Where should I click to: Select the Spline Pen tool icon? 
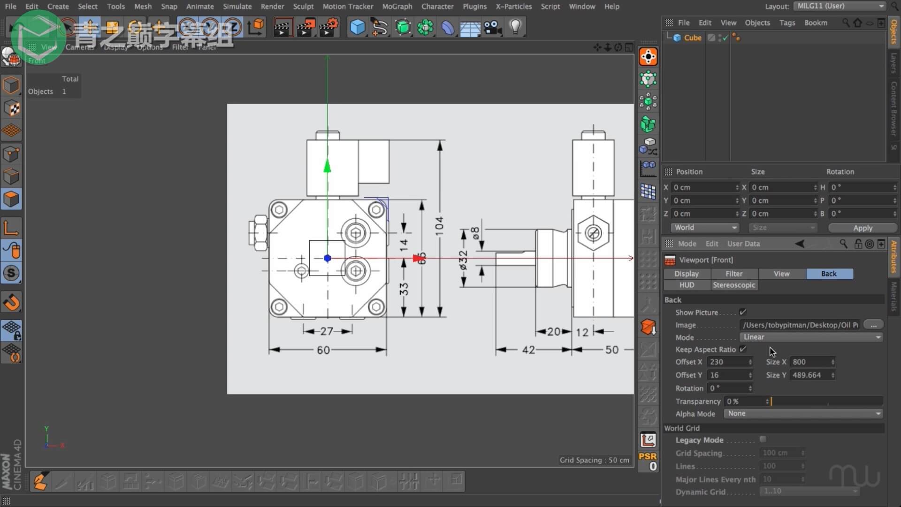pos(380,27)
